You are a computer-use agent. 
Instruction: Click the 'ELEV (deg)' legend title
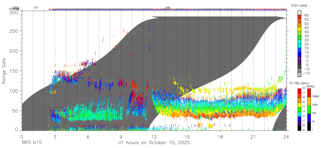299,5
